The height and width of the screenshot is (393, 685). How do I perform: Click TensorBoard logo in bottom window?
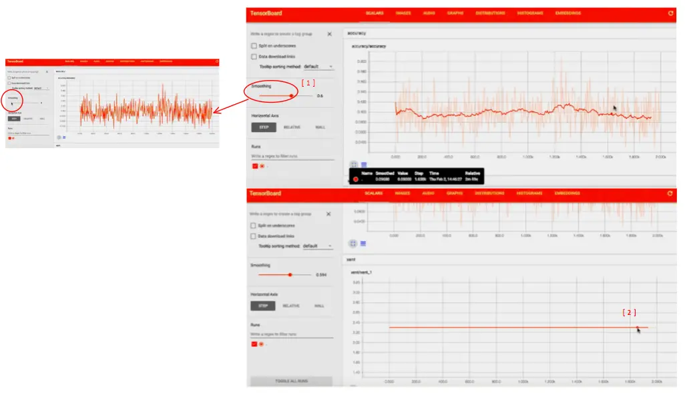coord(265,193)
